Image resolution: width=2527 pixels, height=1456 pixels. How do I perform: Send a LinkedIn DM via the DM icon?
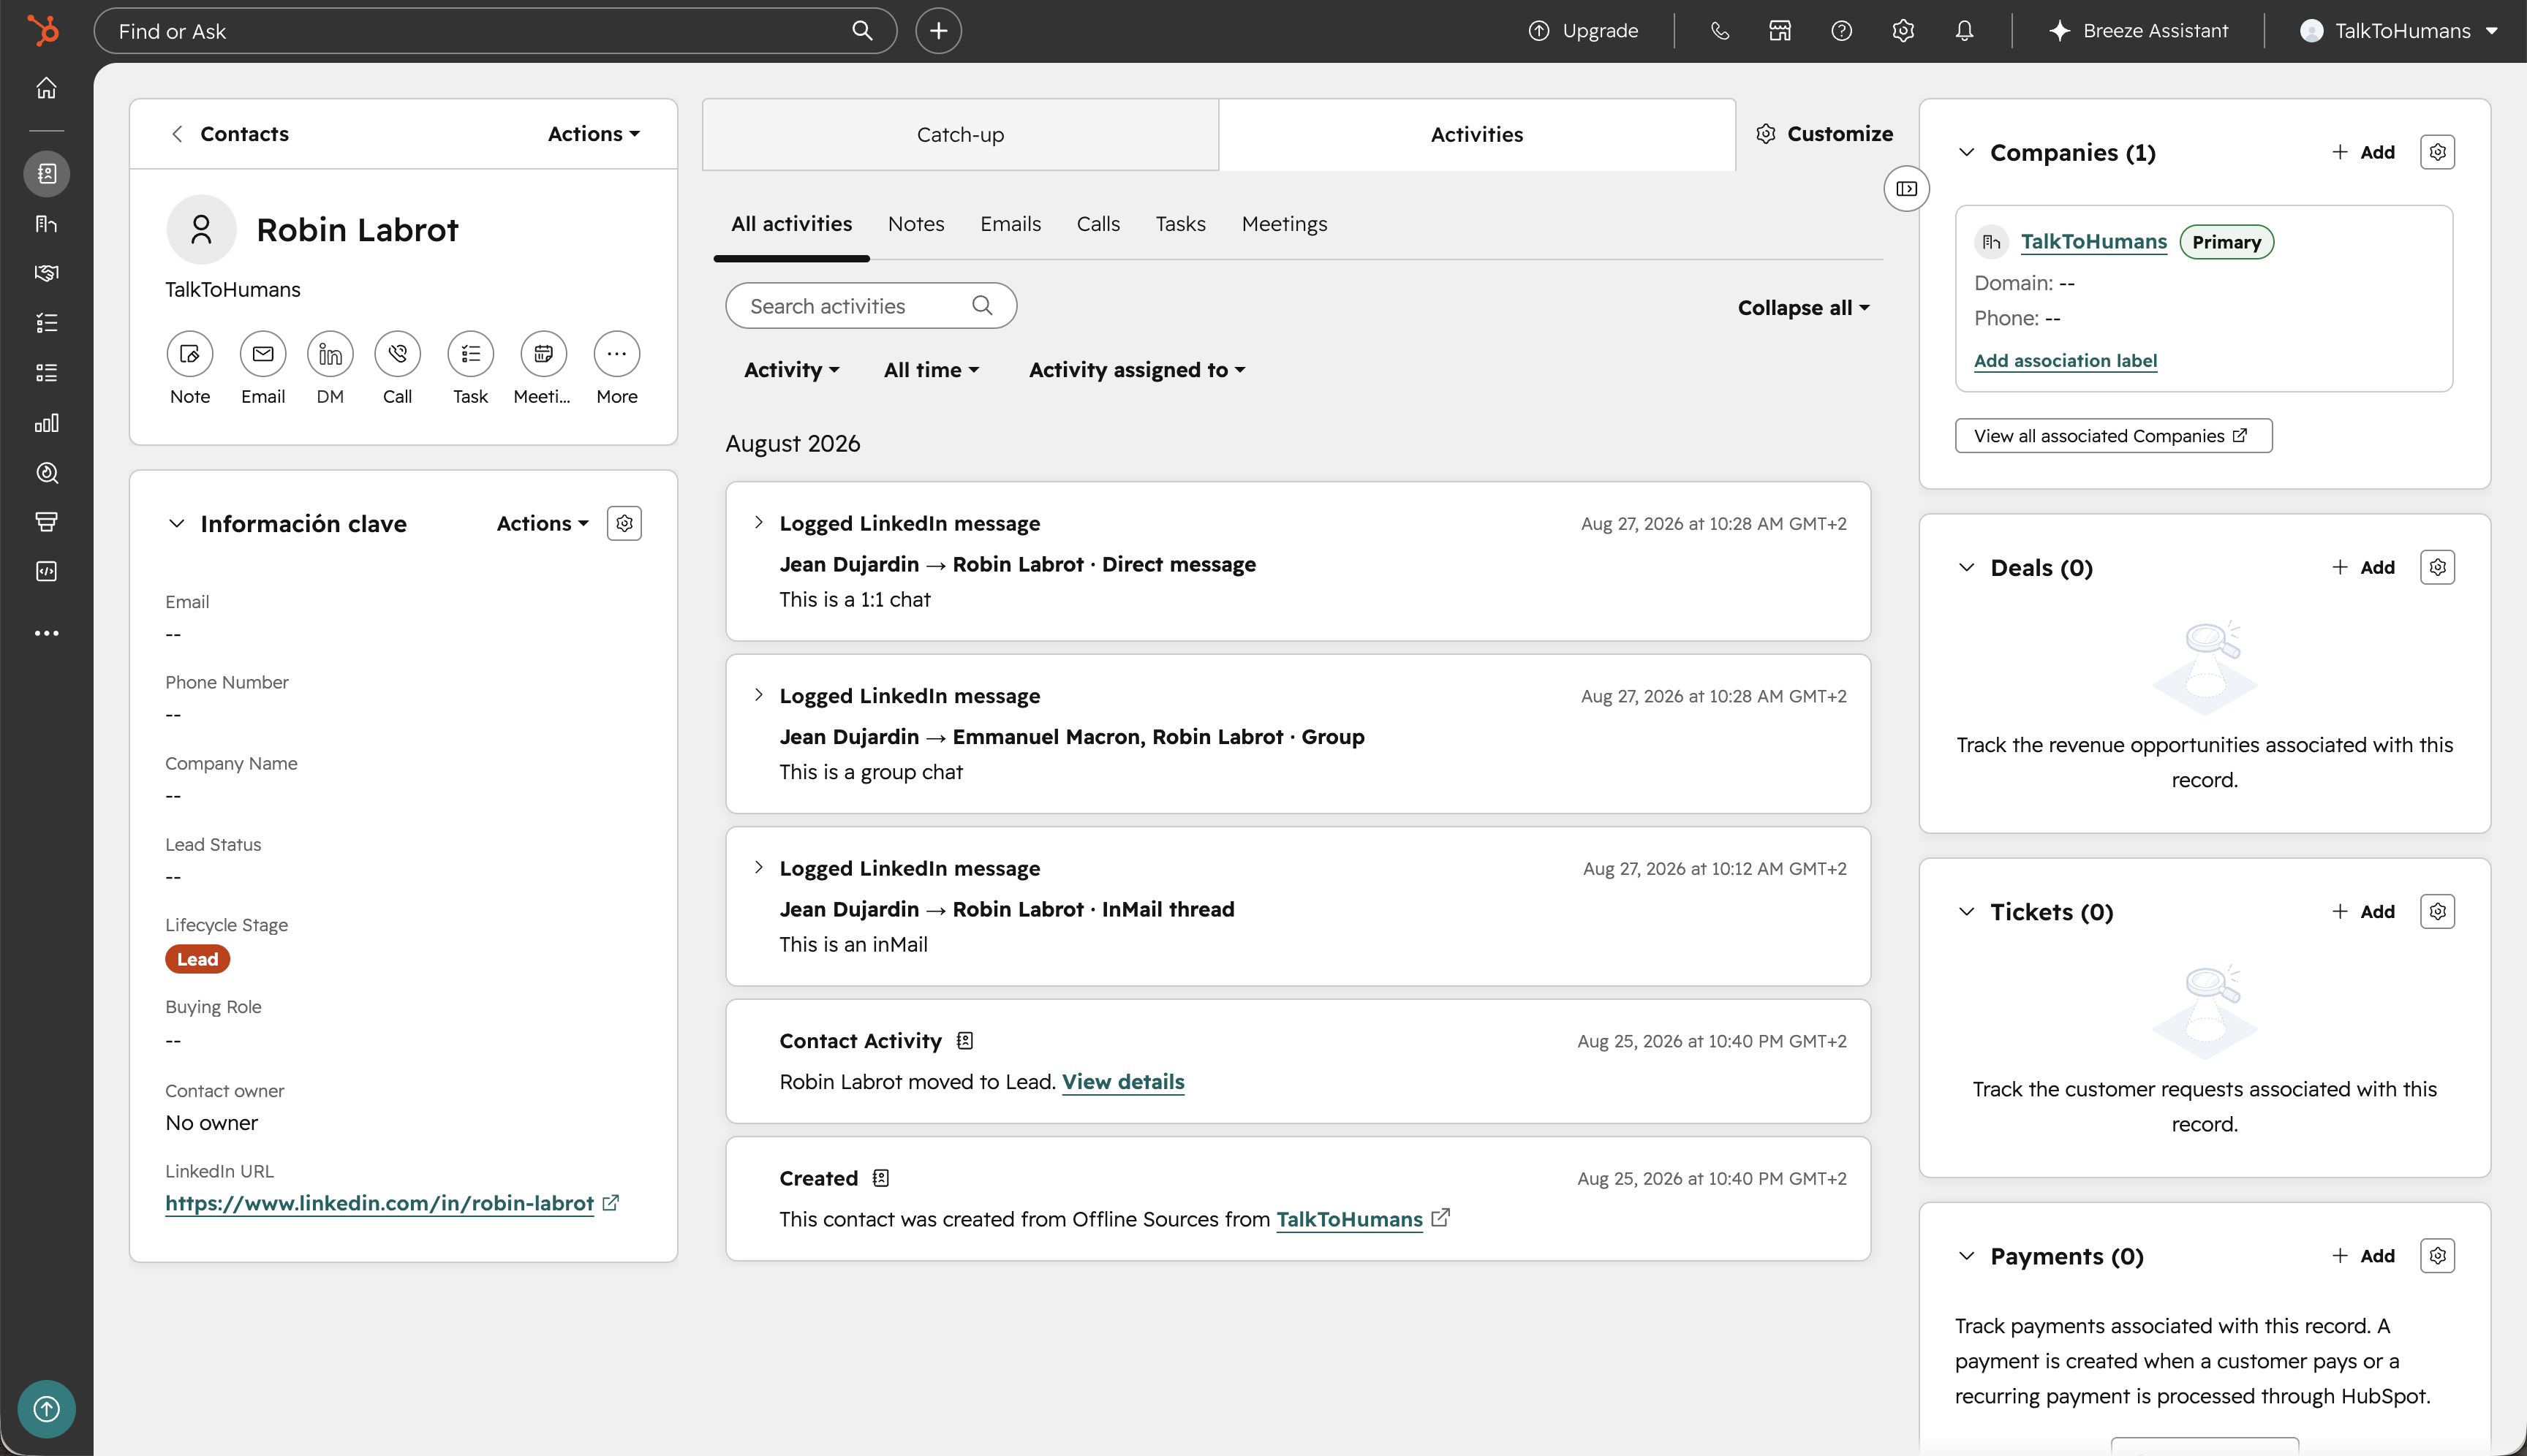point(330,354)
